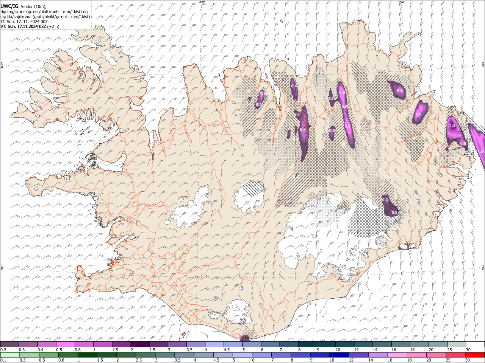This screenshot has height=363, width=485.
Task: Click the 0.4 precipitation value label in the north
Action: coord(294,86)
